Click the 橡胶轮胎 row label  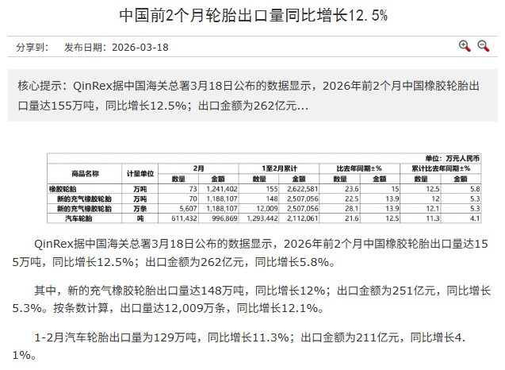click(66, 189)
